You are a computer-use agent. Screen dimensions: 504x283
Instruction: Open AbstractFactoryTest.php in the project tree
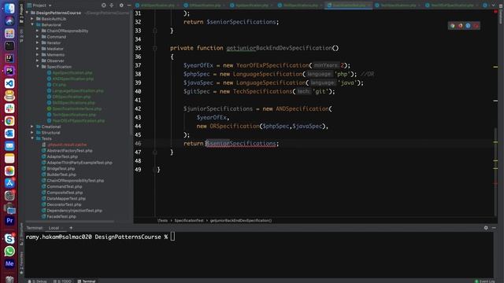(x=69, y=150)
